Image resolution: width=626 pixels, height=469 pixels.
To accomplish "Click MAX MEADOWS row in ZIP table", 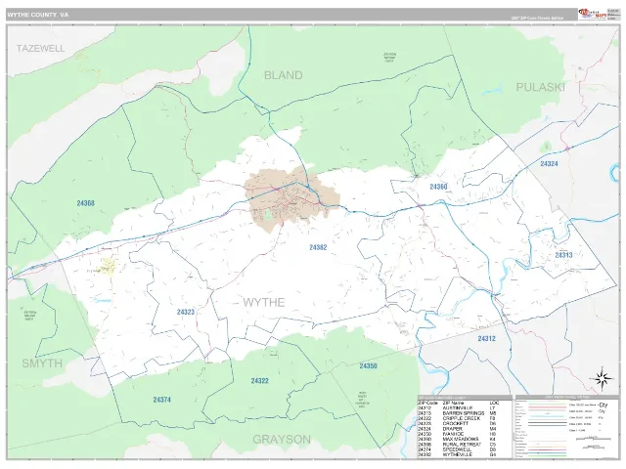I will 458,439.
